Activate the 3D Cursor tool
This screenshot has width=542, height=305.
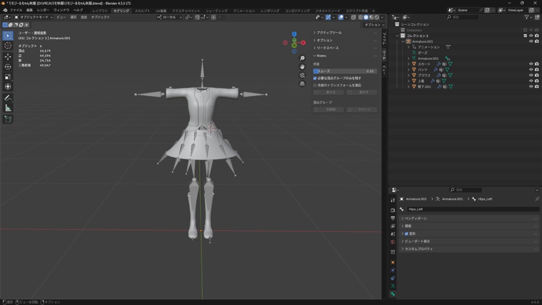(8, 46)
